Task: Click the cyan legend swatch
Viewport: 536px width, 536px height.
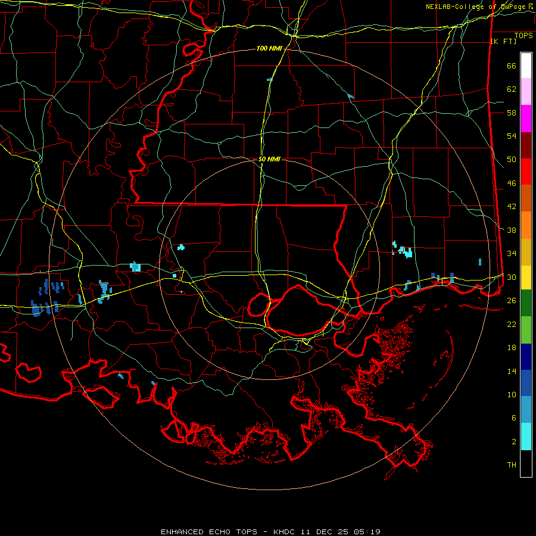Action: pos(526,437)
